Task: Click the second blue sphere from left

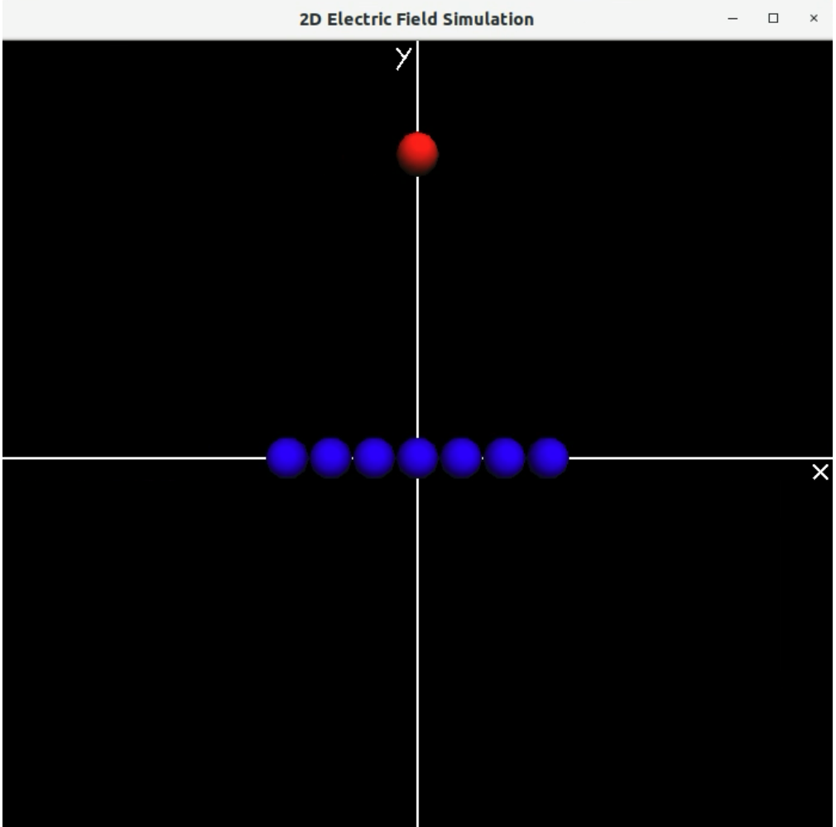Action: pos(330,457)
